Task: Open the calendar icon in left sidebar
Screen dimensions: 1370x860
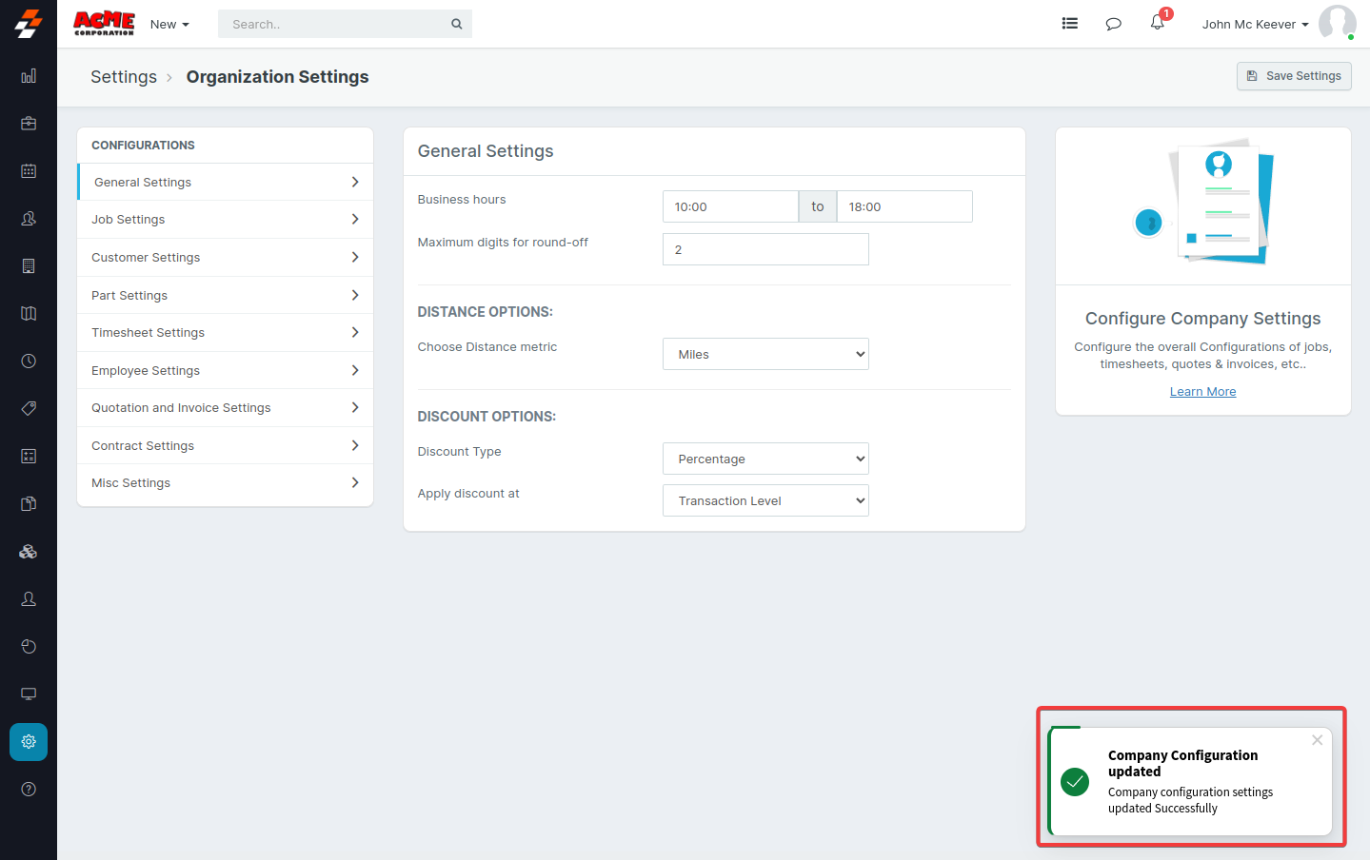Action: click(x=29, y=171)
